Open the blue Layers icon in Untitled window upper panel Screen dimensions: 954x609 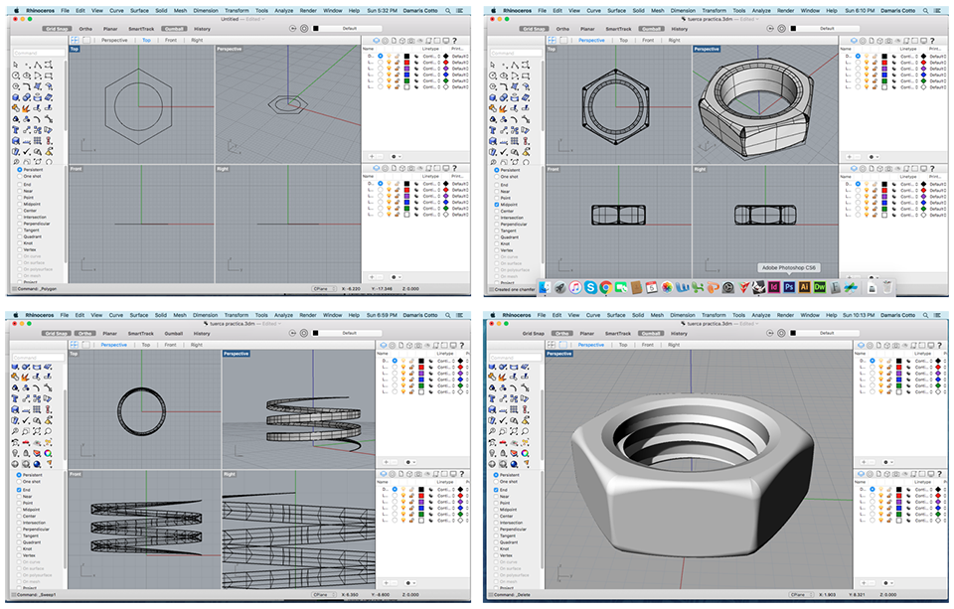[x=376, y=40]
